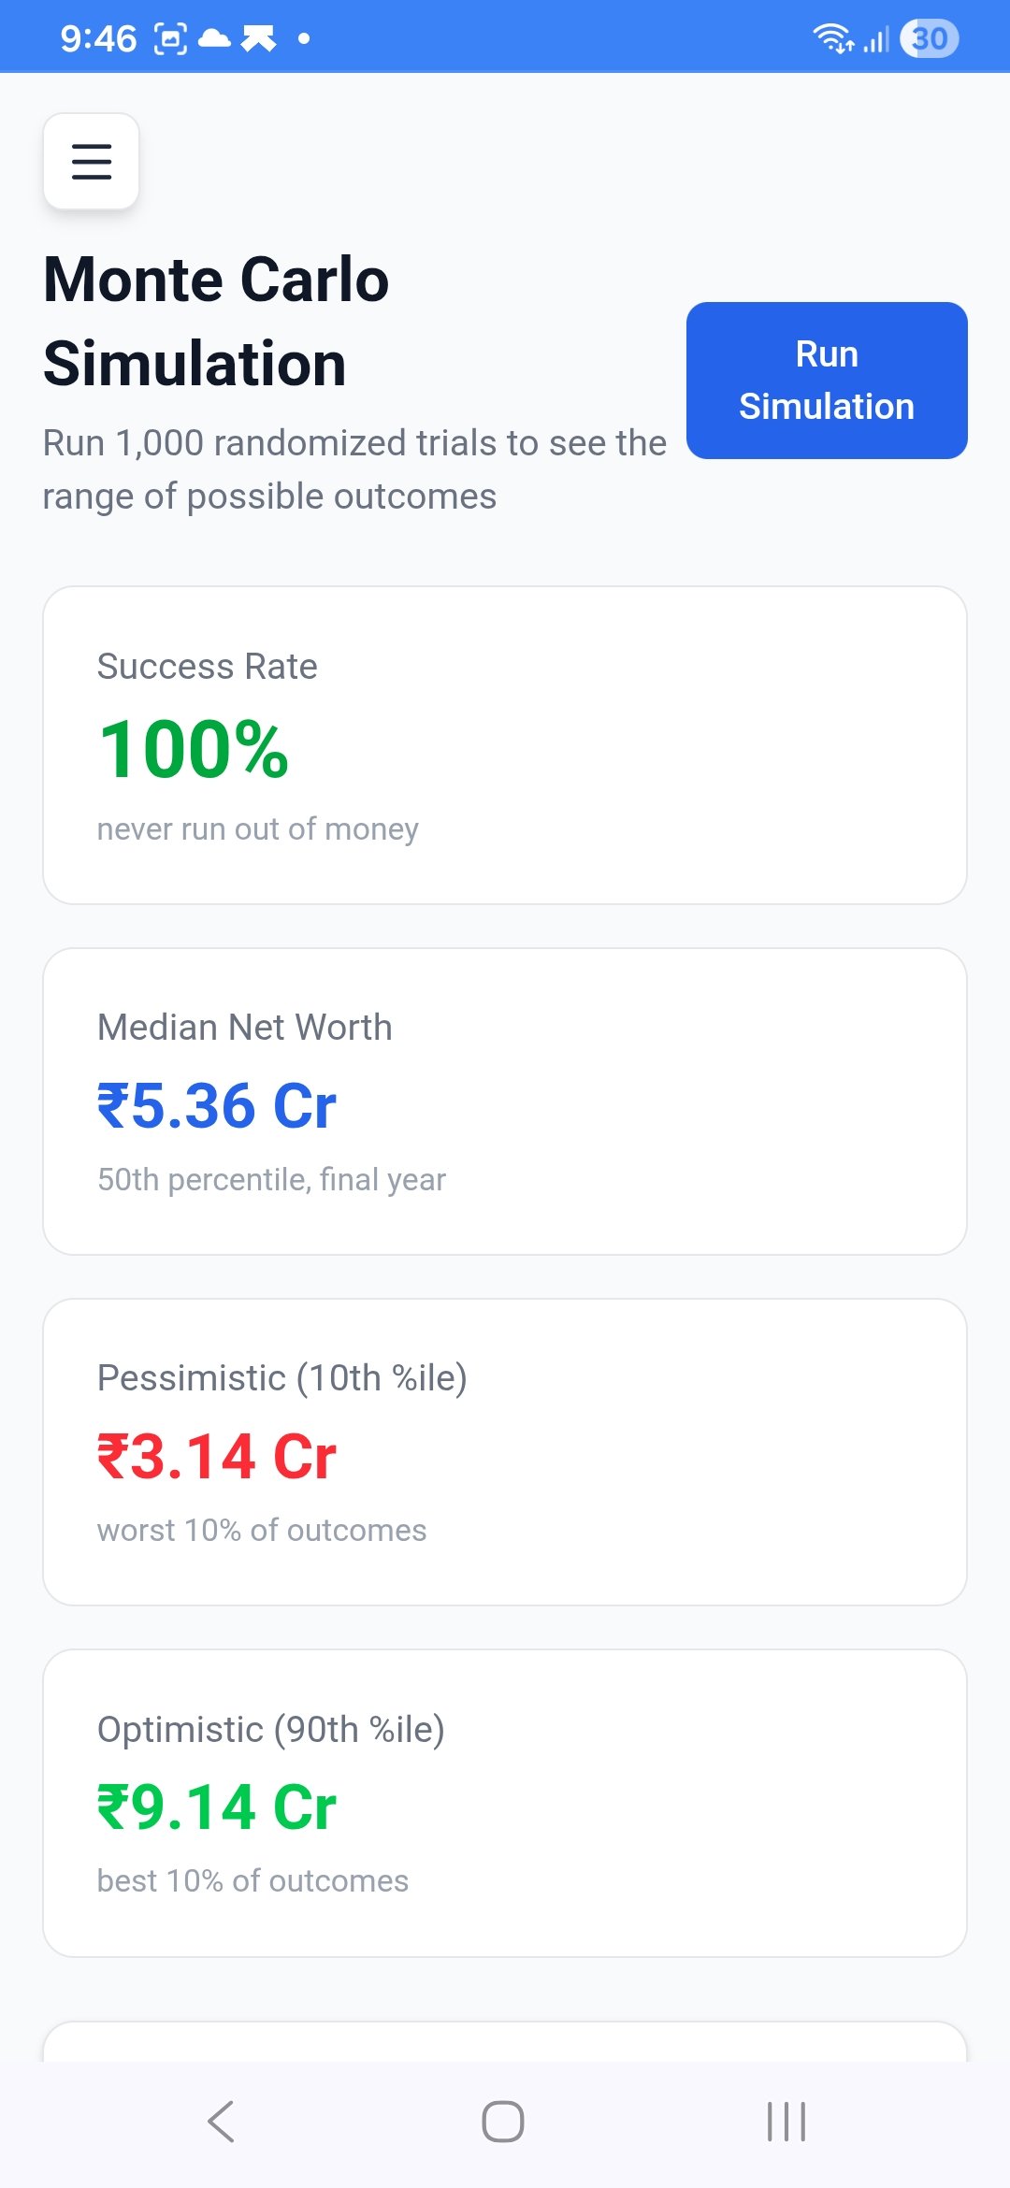Tap the ₹5.36 Cr median value

[x=217, y=1106]
